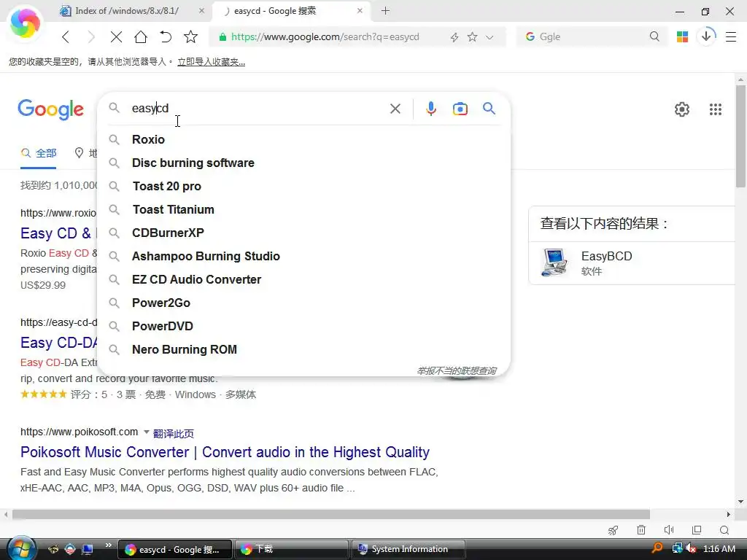
Task: Click the favorites star beside the home icon
Action: point(190,36)
